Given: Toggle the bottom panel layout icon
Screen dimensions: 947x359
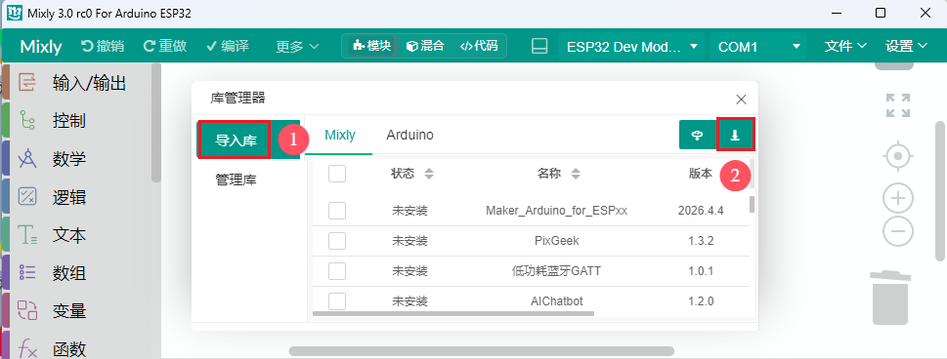Looking at the screenshot, I should pyautogui.click(x=539, y=46).
